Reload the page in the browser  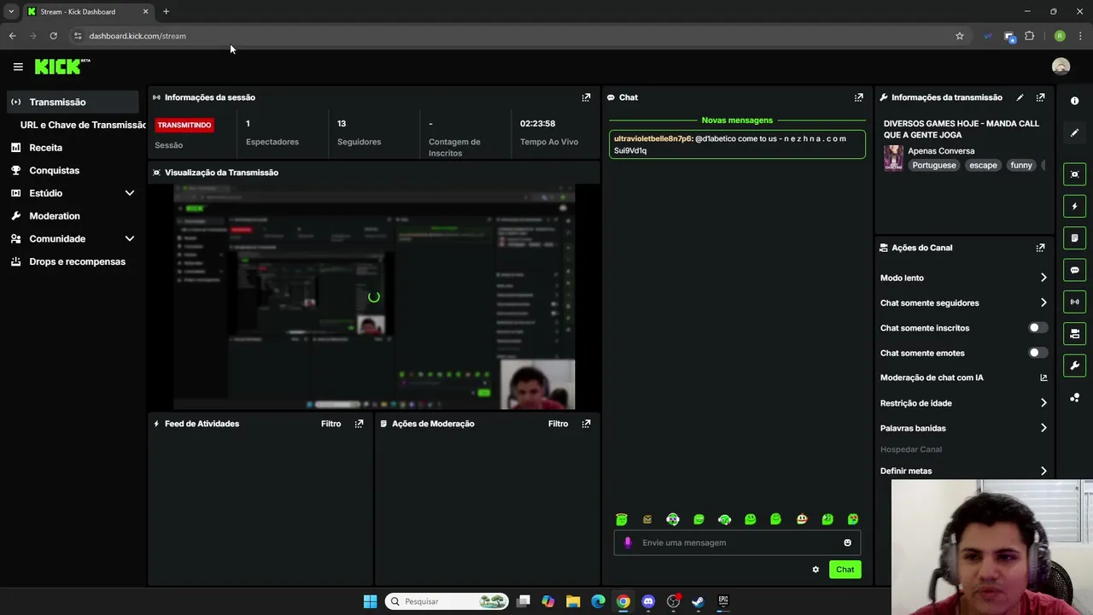[53, 36]
